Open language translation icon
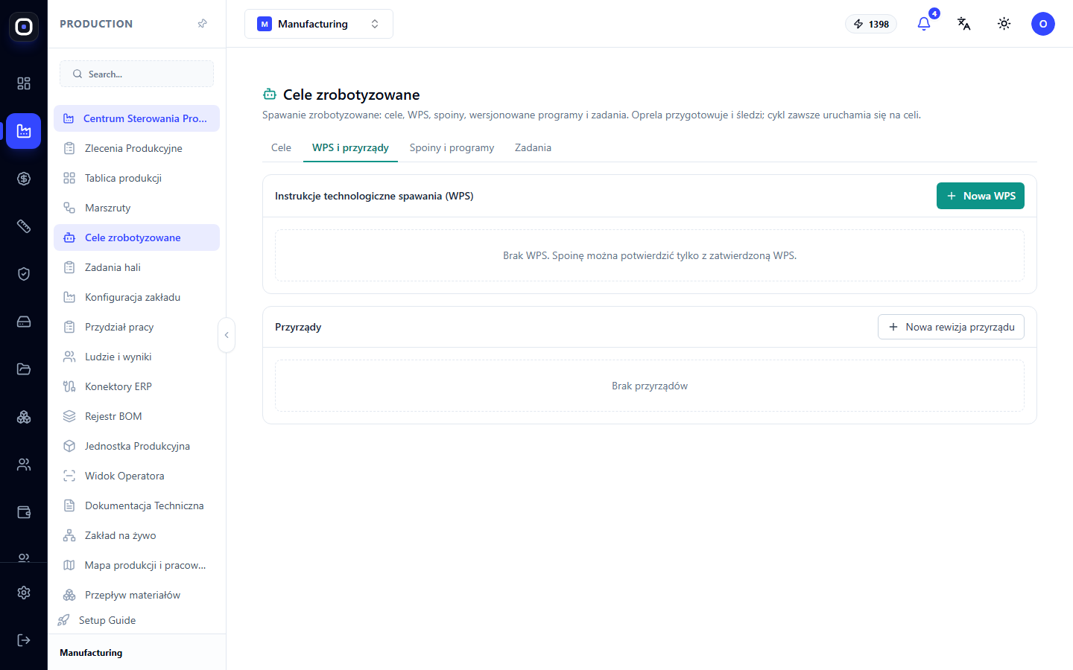The height and width of the screenshot is (670, 1073). pos(964,24)
